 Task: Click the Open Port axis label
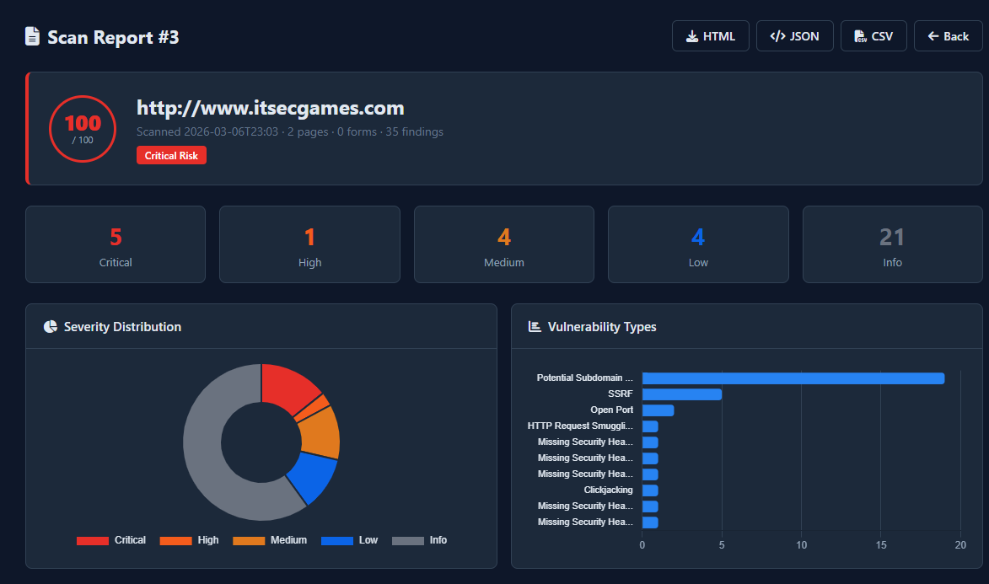[x=612, y=410]
